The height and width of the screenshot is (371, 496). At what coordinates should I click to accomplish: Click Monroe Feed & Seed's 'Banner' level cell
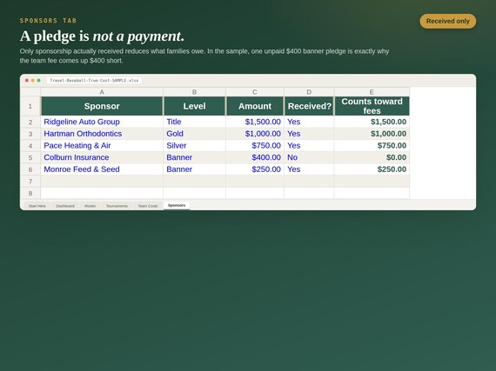point(194,169)
